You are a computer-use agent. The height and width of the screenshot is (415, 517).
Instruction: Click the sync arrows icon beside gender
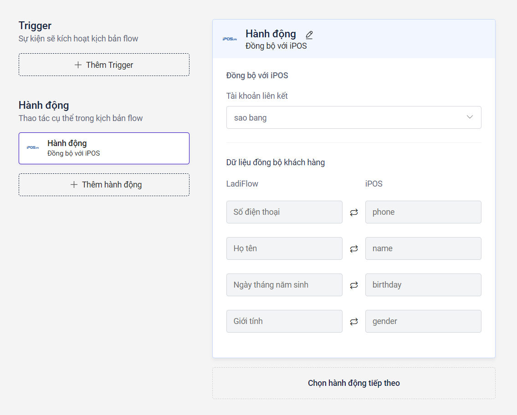point(354,322)
